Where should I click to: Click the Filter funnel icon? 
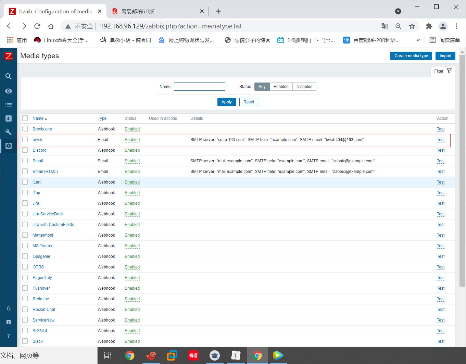449,71
